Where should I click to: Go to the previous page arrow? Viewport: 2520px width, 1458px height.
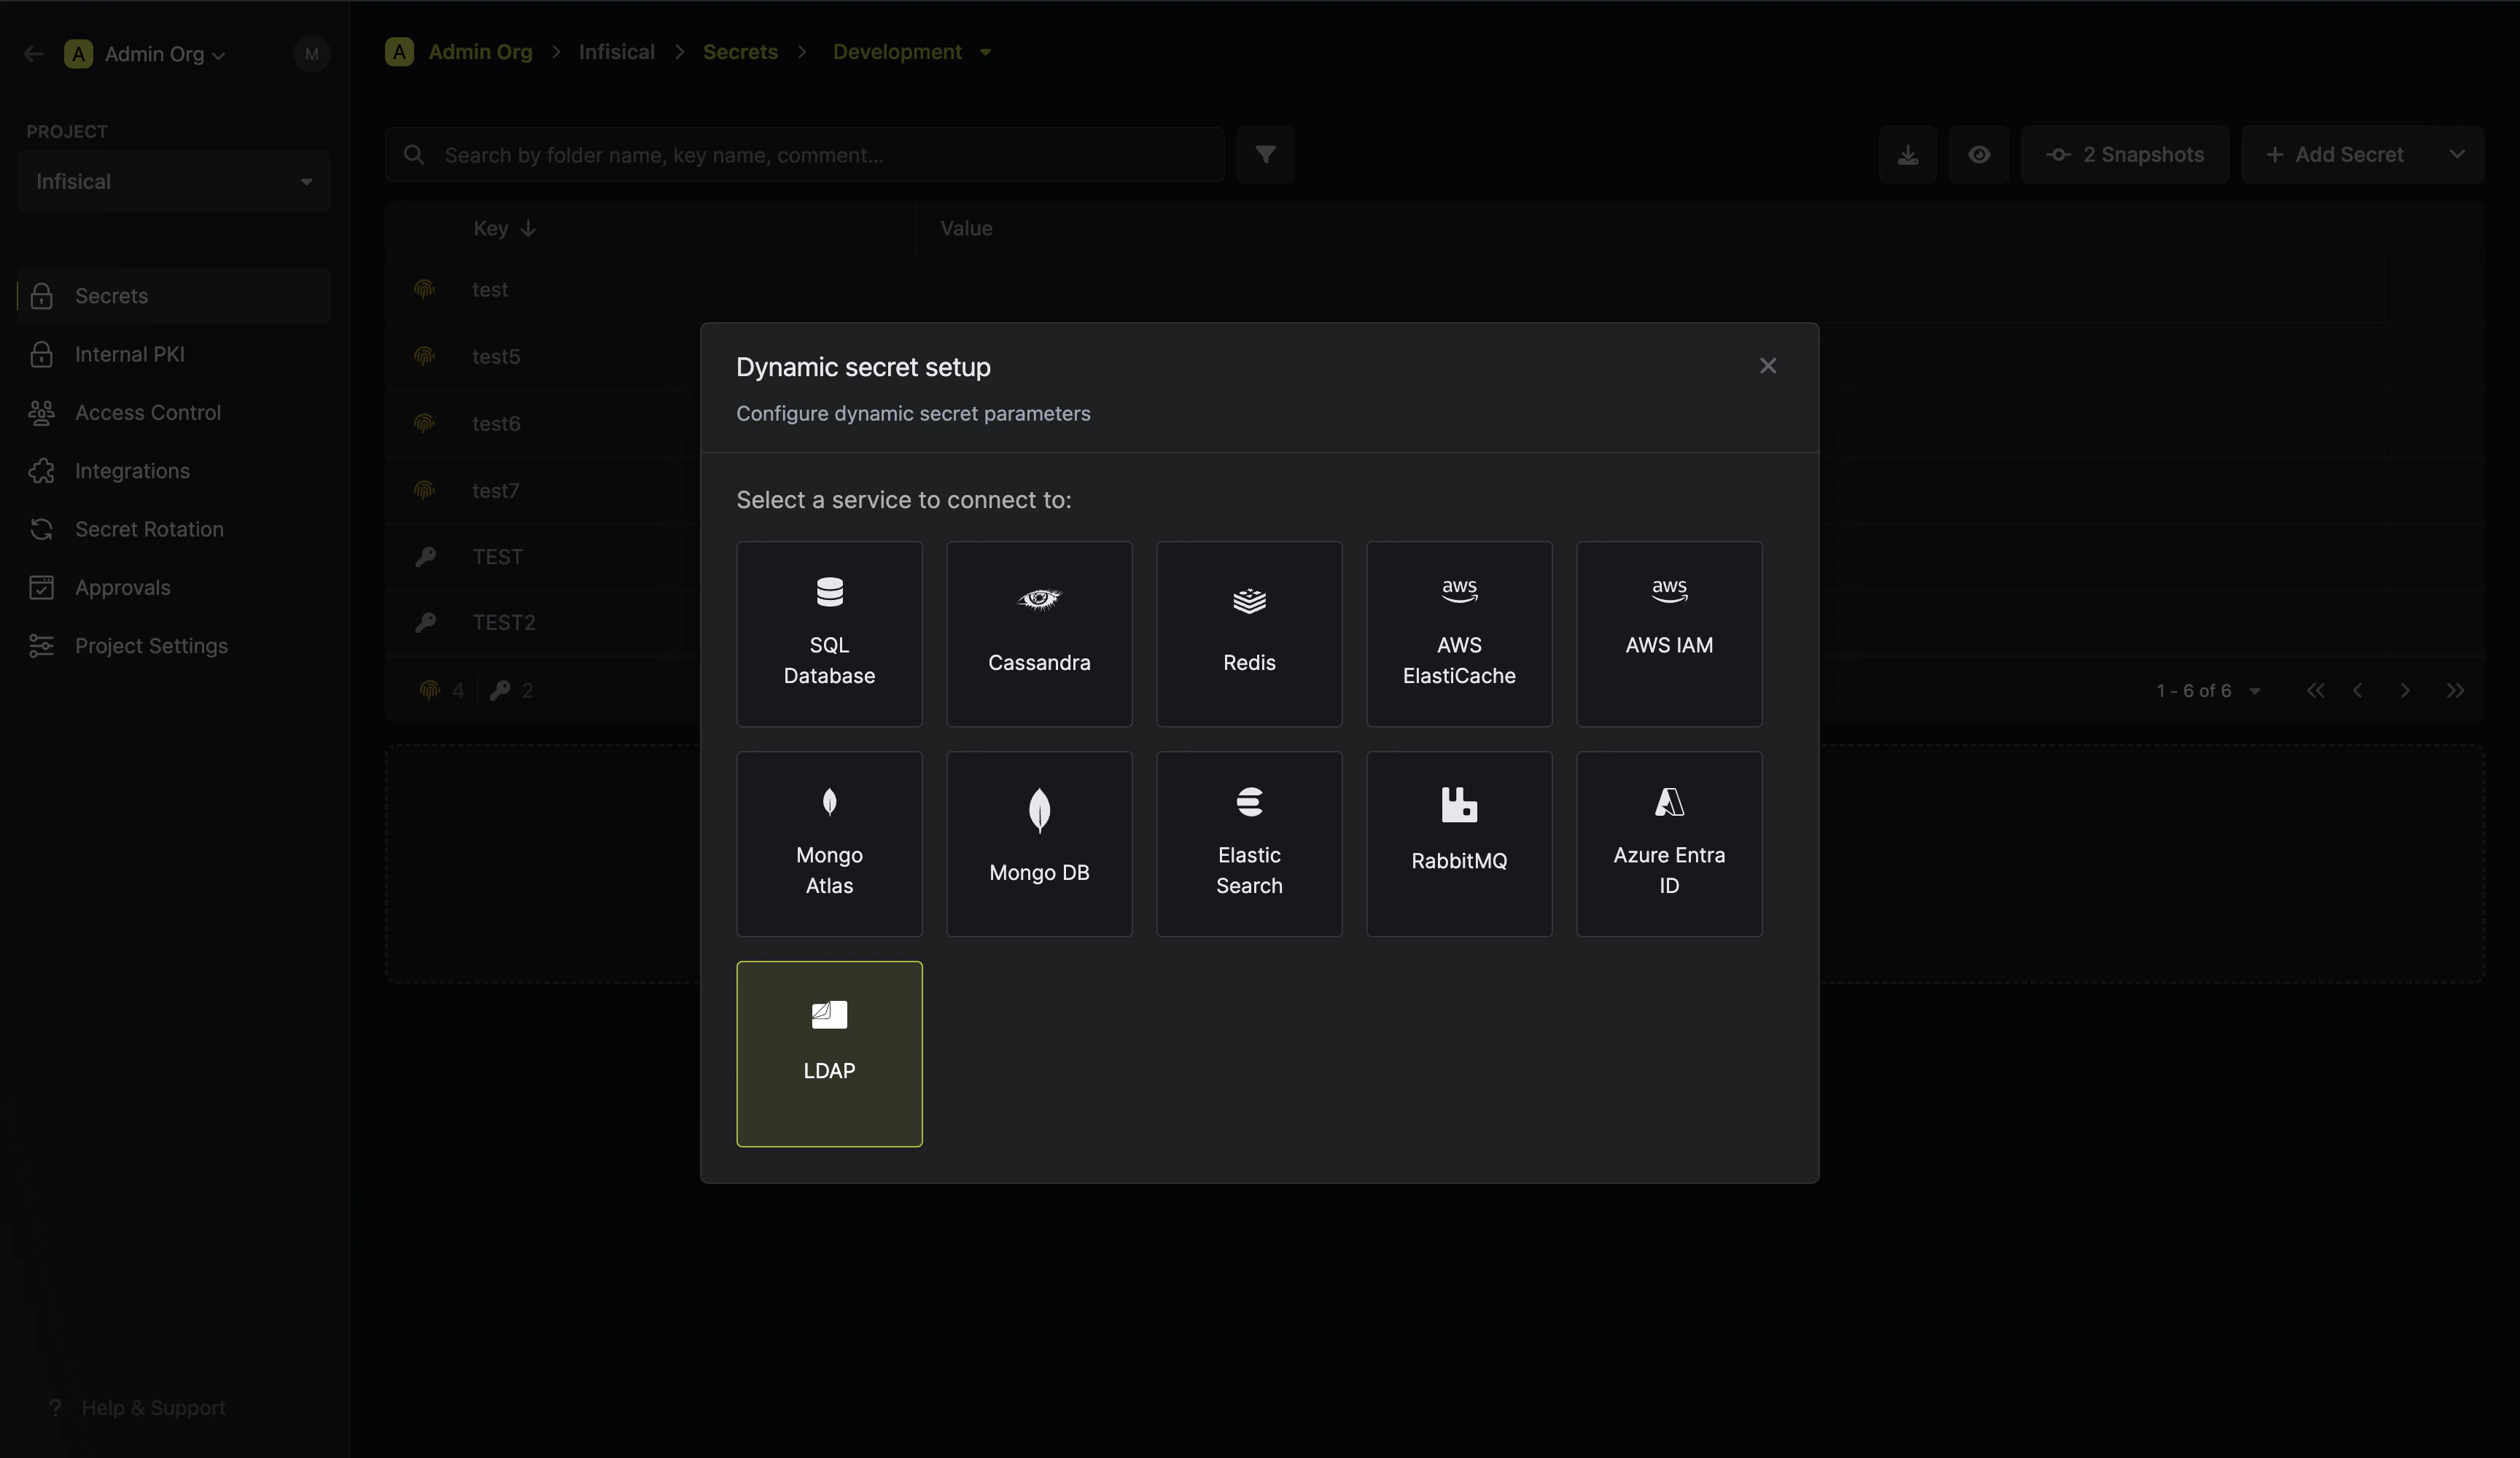coord(2358,691)
